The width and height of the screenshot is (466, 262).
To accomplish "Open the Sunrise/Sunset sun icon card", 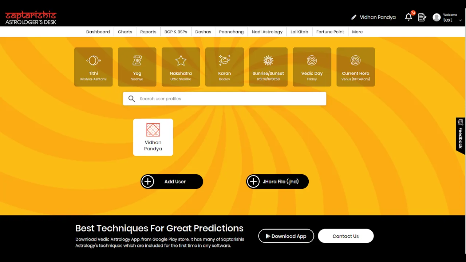I will [268, 67].
